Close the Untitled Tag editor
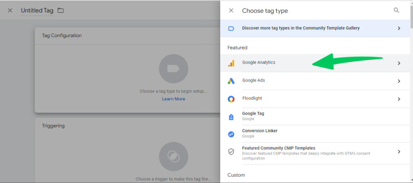This screenshot has width=413, height=183. pyautogui.click(x=10, y=10)
